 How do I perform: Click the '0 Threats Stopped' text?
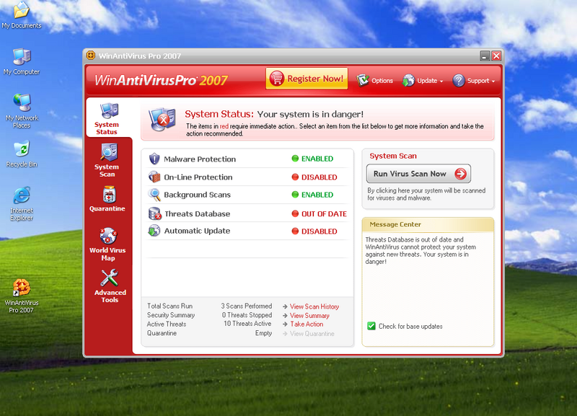click(247, 315)
